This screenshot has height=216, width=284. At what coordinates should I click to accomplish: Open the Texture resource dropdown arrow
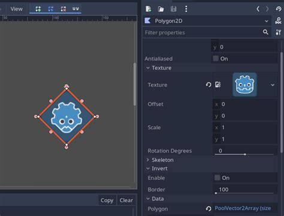pos(273,85)
